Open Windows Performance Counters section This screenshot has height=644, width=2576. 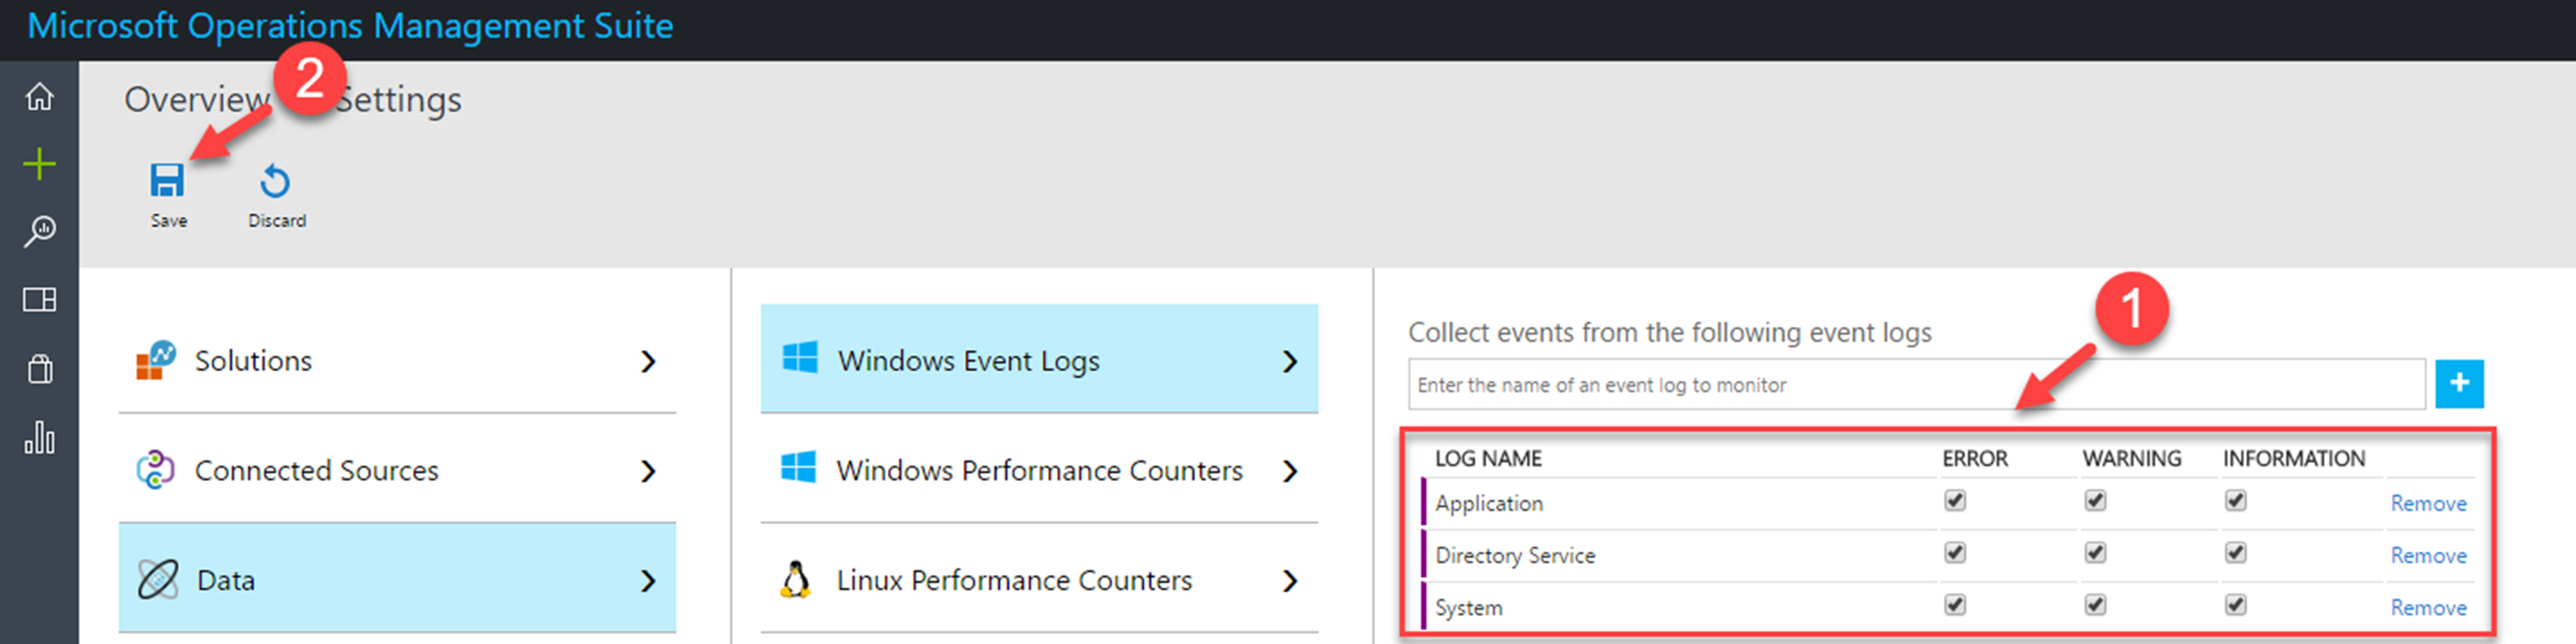click(x=1039, y=470)
